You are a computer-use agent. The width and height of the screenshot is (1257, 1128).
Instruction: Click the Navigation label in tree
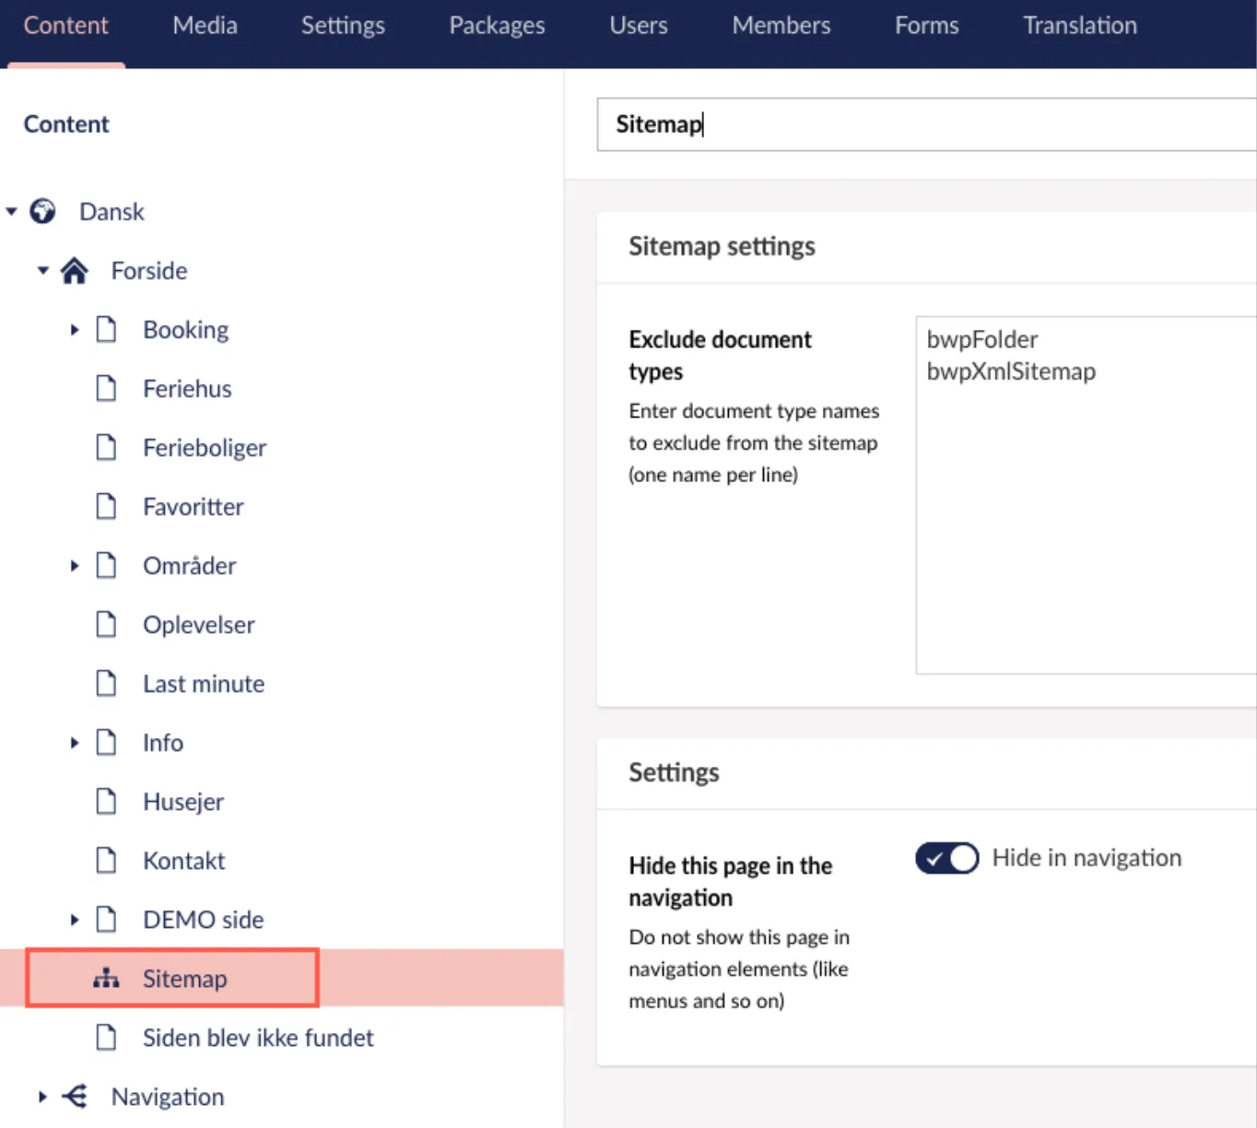(x=168, y=1097)
